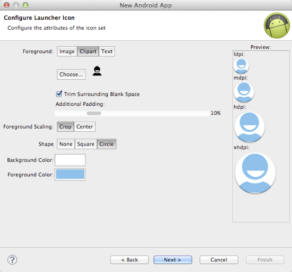This screenshot has height=272, width=292.
Task: Open the Choose... clipart dialog
Action: coord(71,74)
